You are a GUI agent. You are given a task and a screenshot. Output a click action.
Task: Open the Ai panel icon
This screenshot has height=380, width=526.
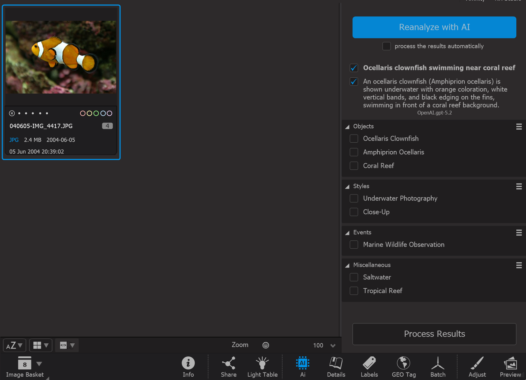(x=302, y=363)
